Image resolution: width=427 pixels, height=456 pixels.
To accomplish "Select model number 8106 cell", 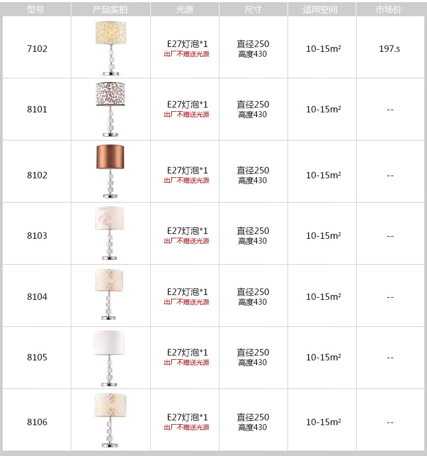I will click(x=37, y=422).
